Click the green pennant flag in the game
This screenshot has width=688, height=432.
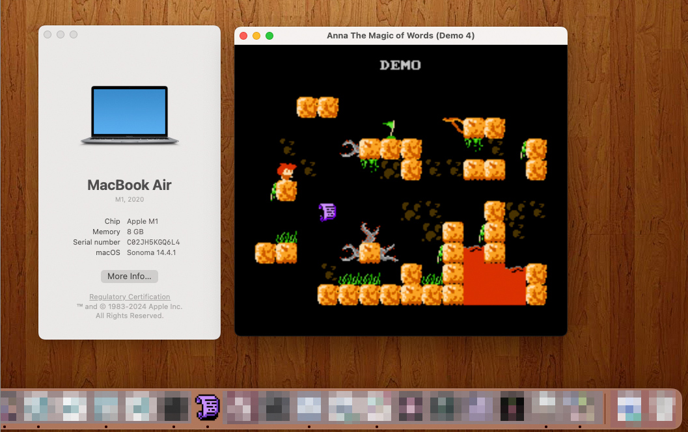click(x=390, y=129)
